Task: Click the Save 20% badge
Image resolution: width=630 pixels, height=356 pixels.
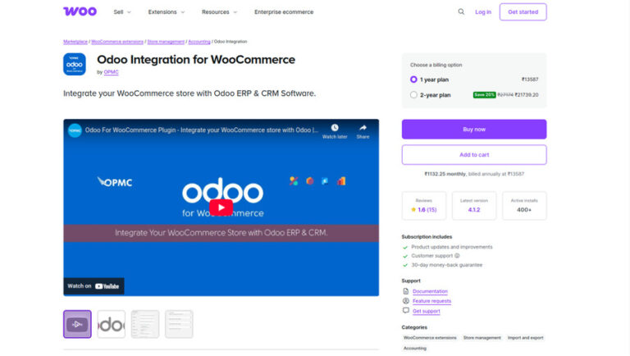Action: [484, 95]
